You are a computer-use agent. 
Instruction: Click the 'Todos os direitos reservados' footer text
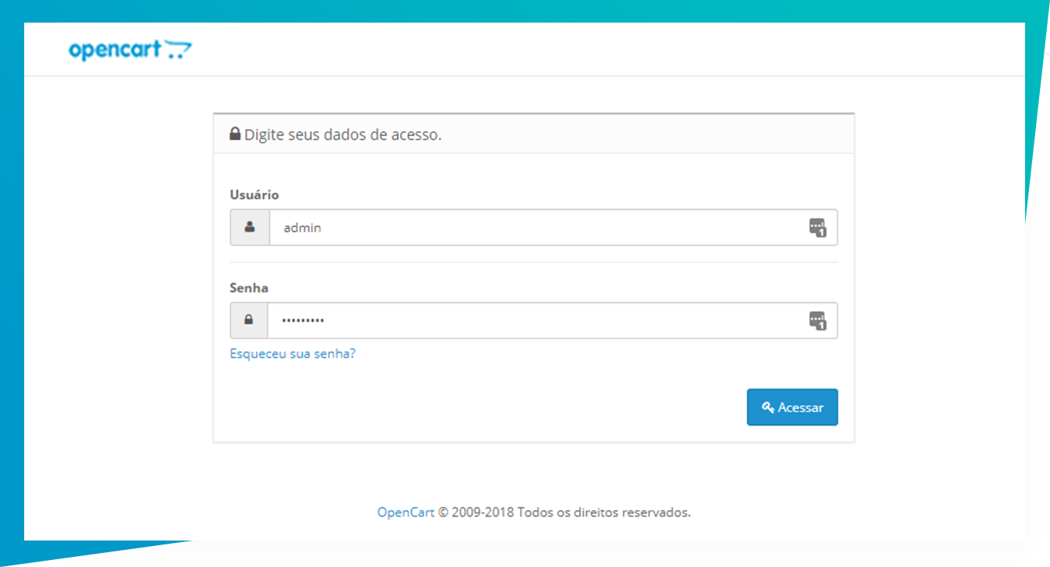(x=603, y=513)
